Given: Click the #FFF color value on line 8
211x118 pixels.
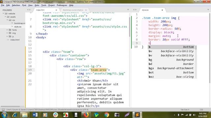Looking at the screenshot, I should click(185, 40).
